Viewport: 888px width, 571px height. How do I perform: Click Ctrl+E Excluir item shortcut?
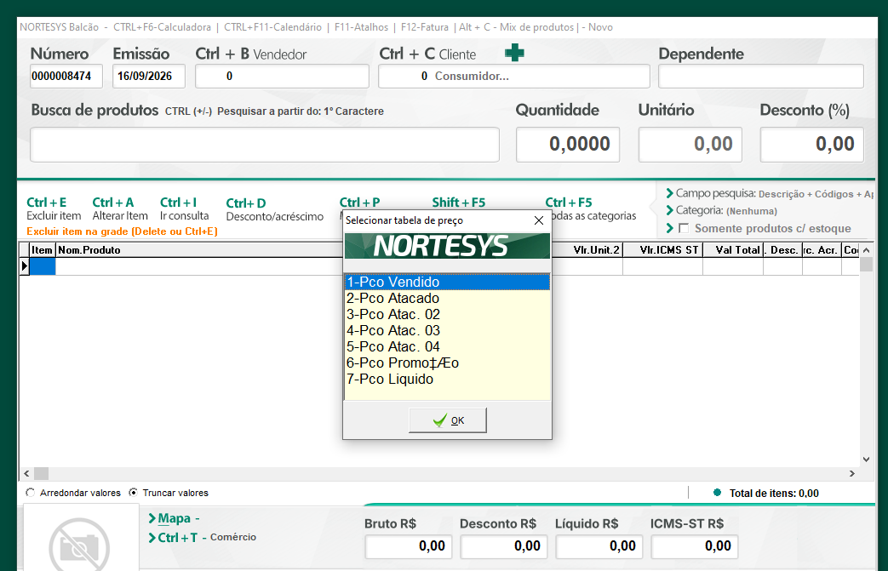[x=54, y=208]
